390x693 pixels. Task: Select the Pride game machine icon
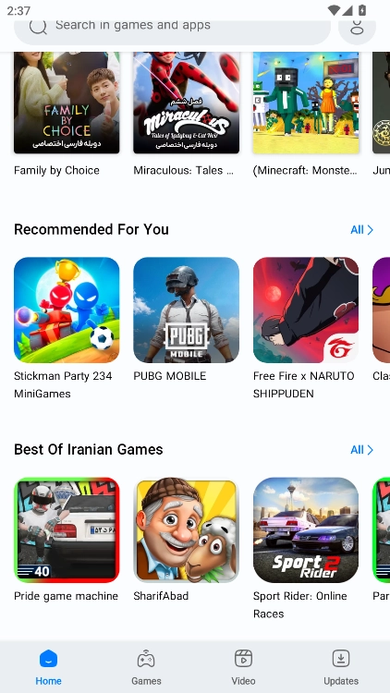[x=67, y=530]
